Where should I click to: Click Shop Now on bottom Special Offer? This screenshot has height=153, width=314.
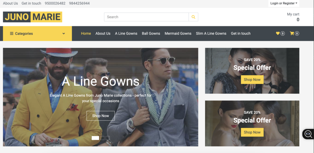[252, 132]
